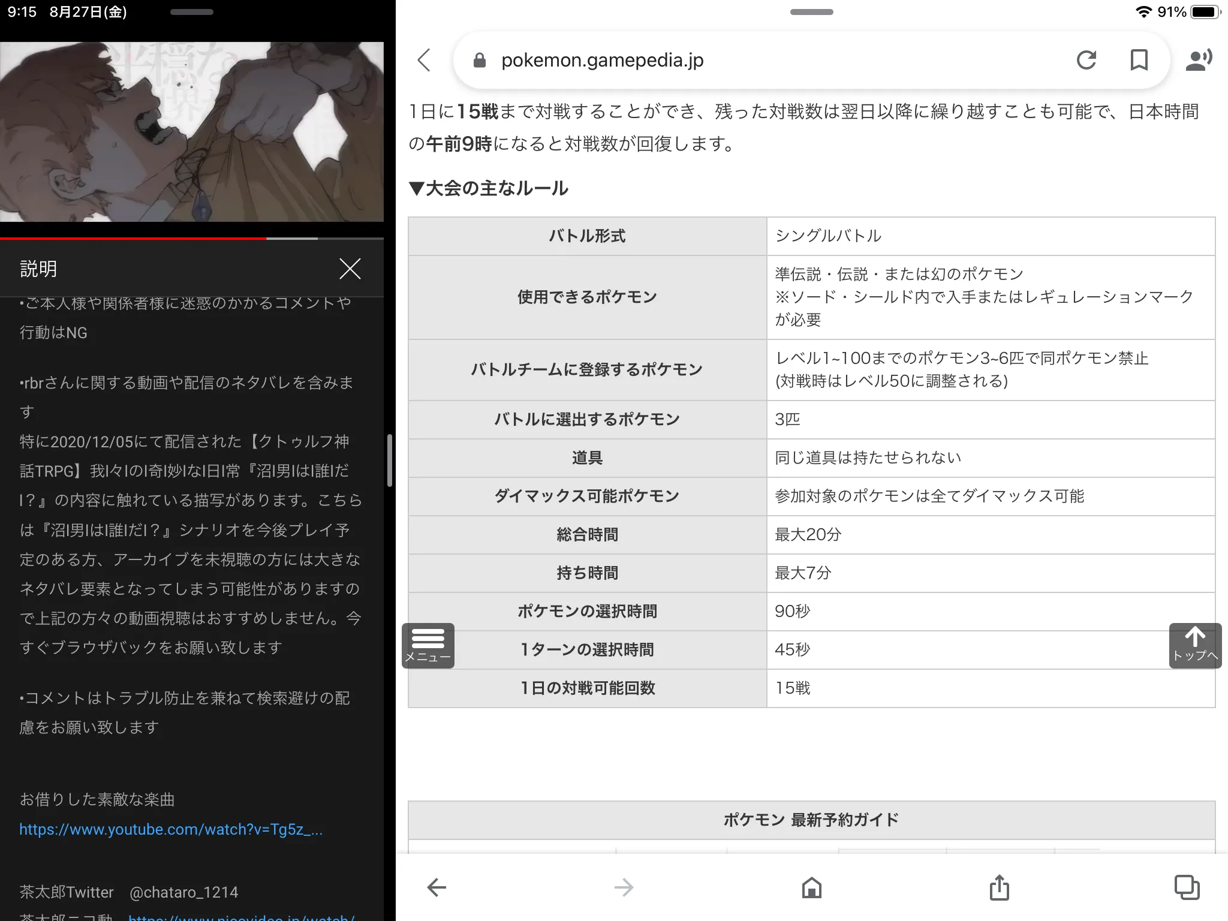Tap the ポケモン 最新予約ガイド heading
This screenshot has height=921, width=1228.
pos(811,820)
